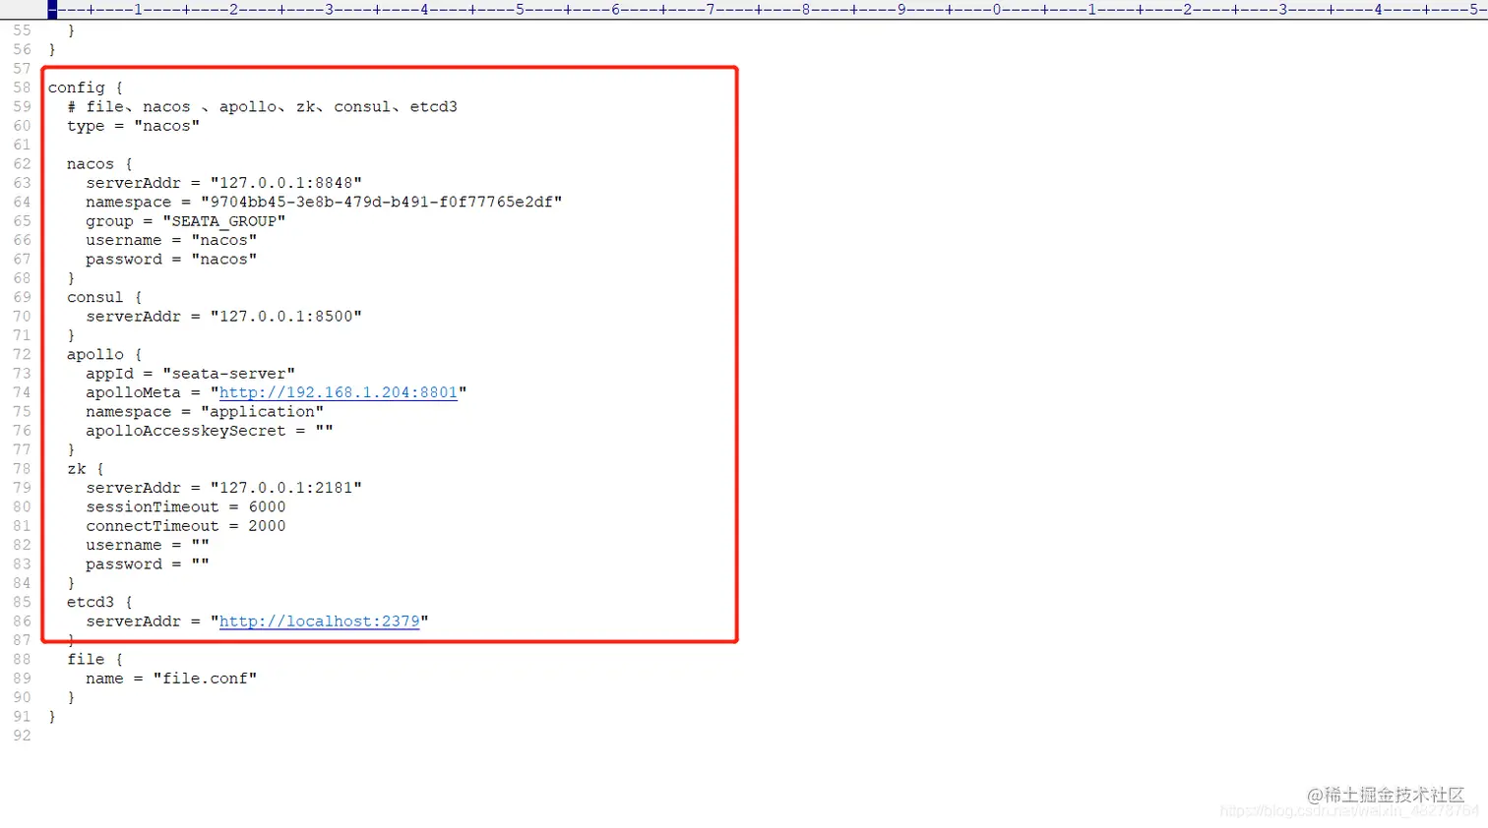
Task: Click the 'nacos {' block header
Action: pyautogui.click(x=99, y=164)
